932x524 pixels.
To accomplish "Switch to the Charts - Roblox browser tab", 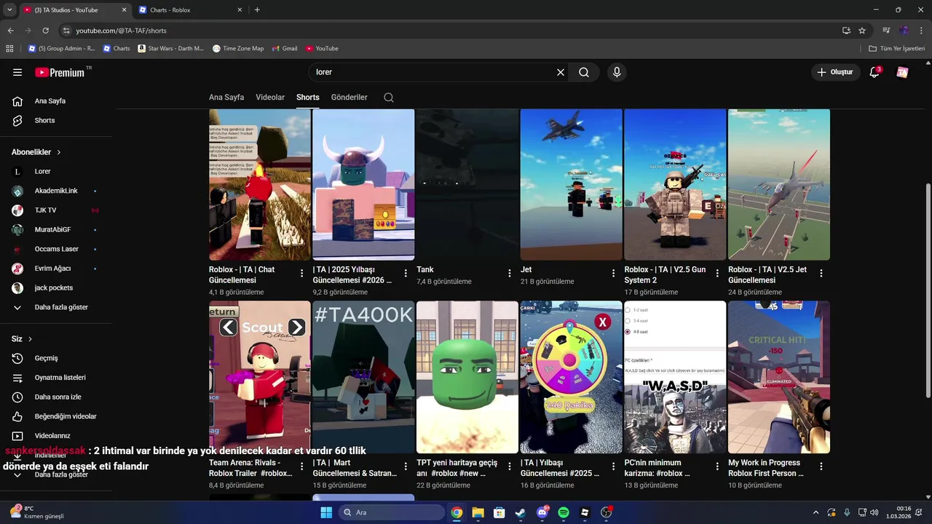I will click(x=191, y=9).
